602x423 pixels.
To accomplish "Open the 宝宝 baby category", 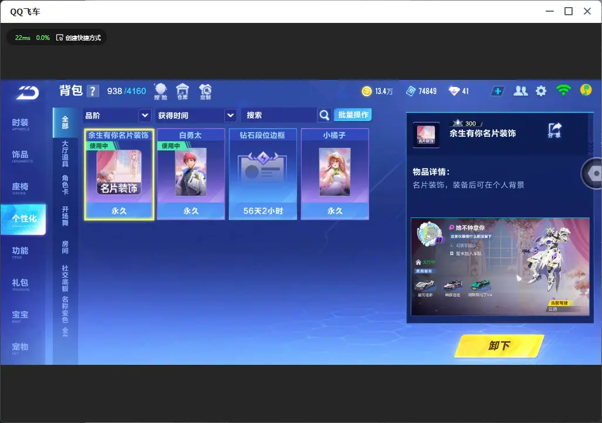I will click(21, 315).
